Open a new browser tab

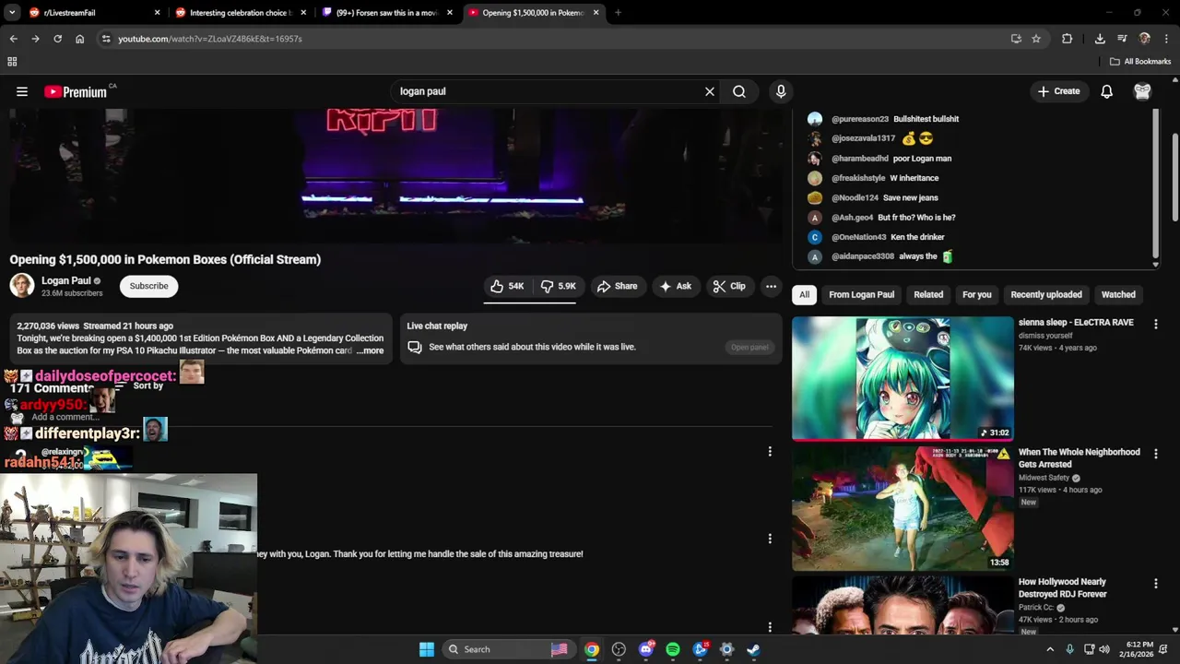coord(618,13)
